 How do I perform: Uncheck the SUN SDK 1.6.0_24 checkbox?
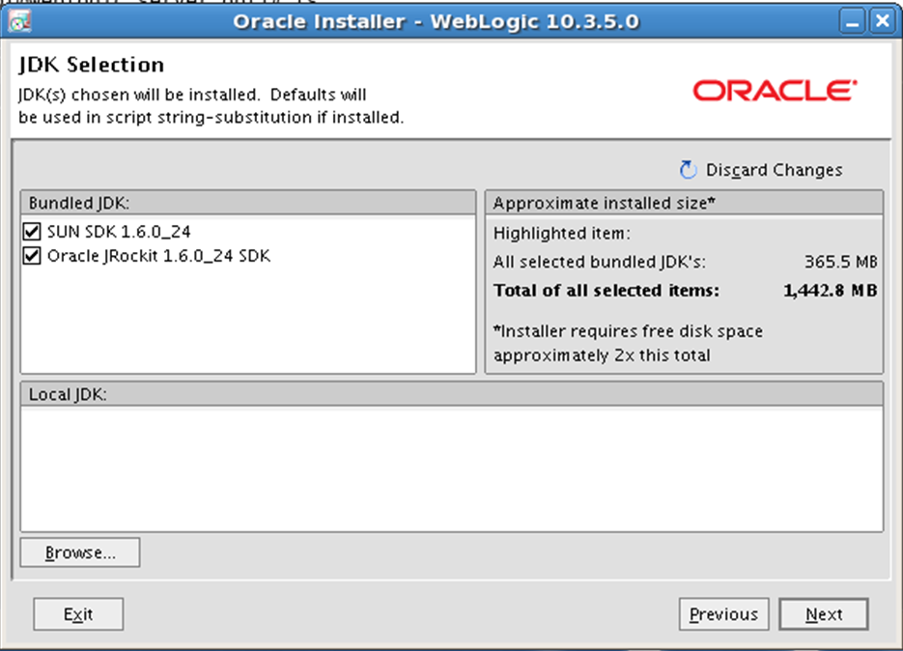tap(32, 232)
